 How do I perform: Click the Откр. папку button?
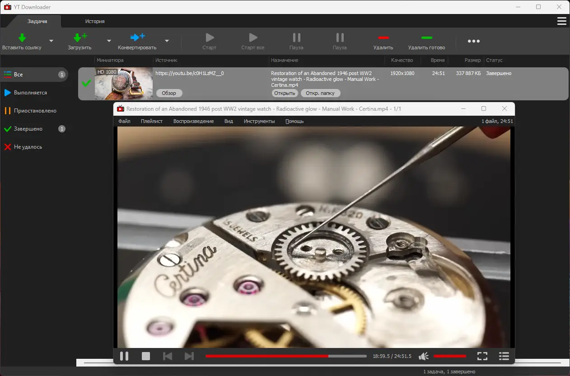coord(320,93)
